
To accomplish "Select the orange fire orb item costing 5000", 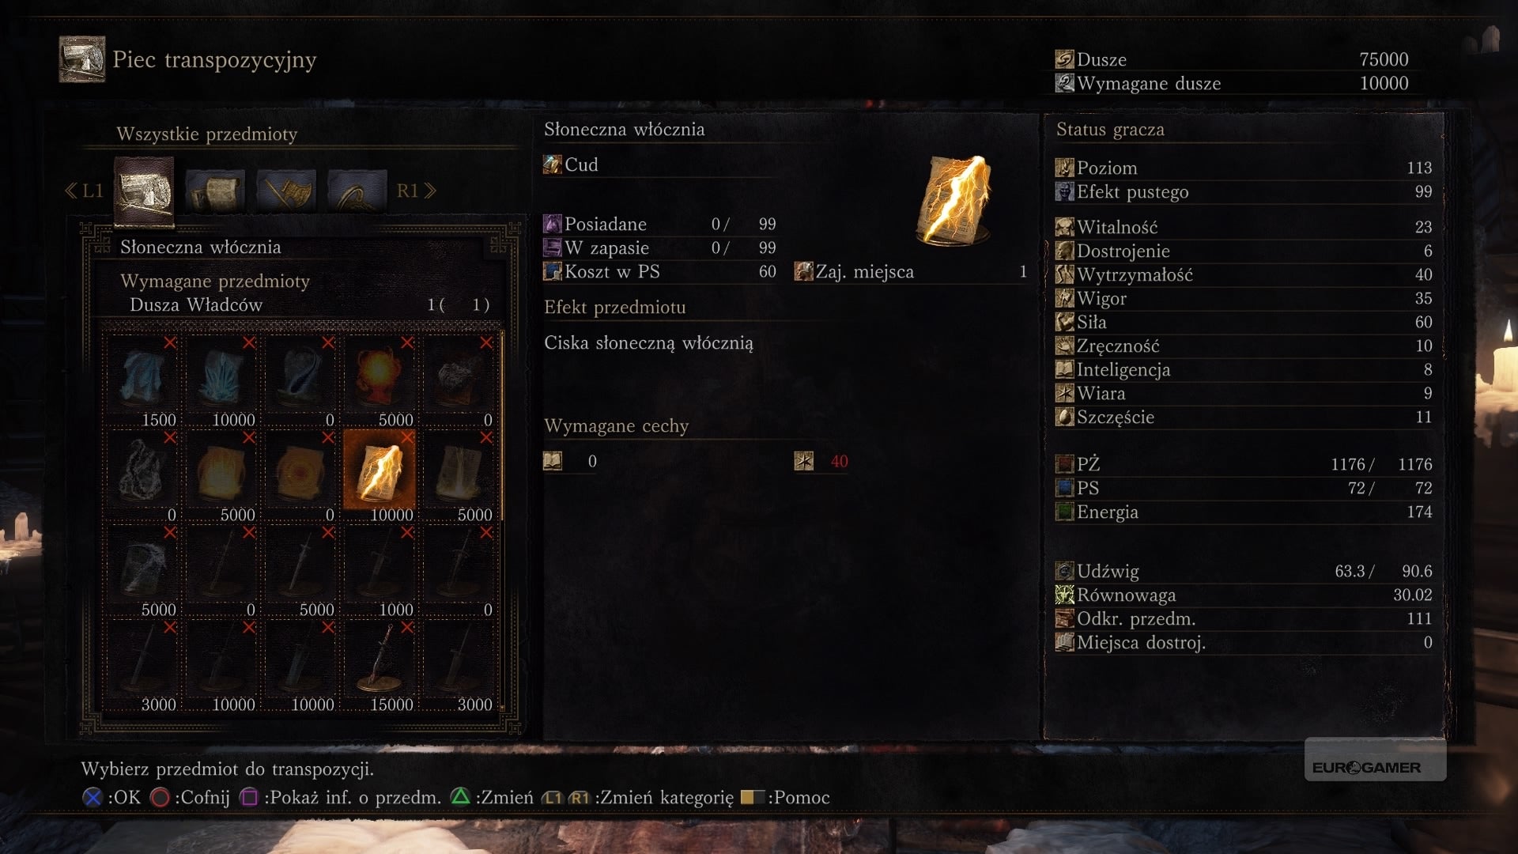I will 379,381.
